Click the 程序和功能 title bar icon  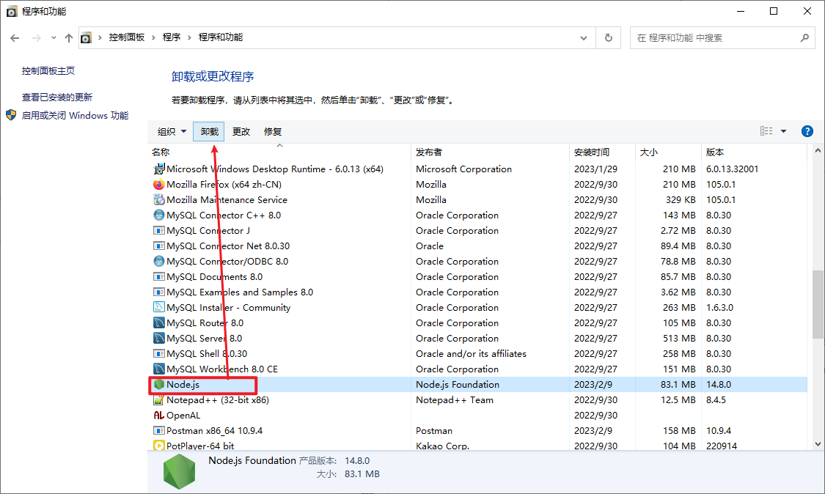tap(12, 11)
